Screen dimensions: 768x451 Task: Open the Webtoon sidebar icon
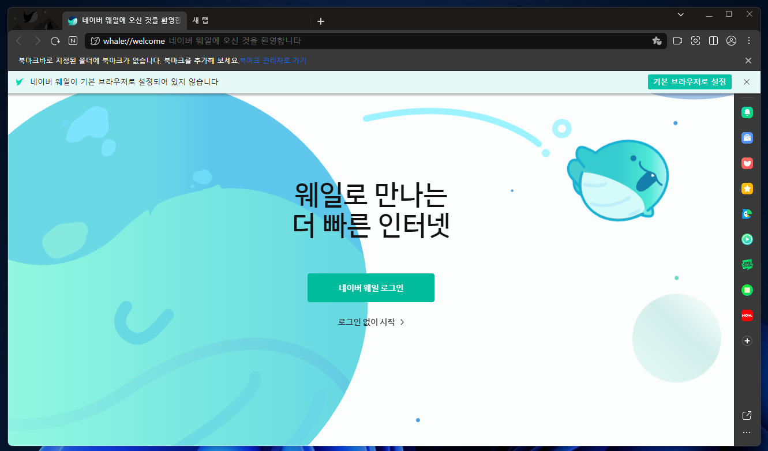tap(747, 265)
